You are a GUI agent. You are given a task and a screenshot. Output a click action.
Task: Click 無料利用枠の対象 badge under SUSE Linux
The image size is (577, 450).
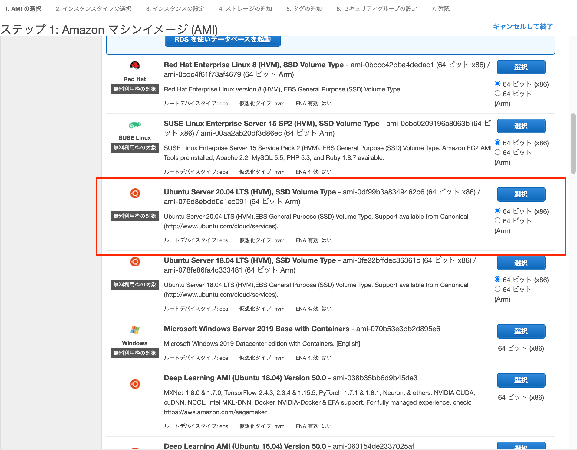135,148
